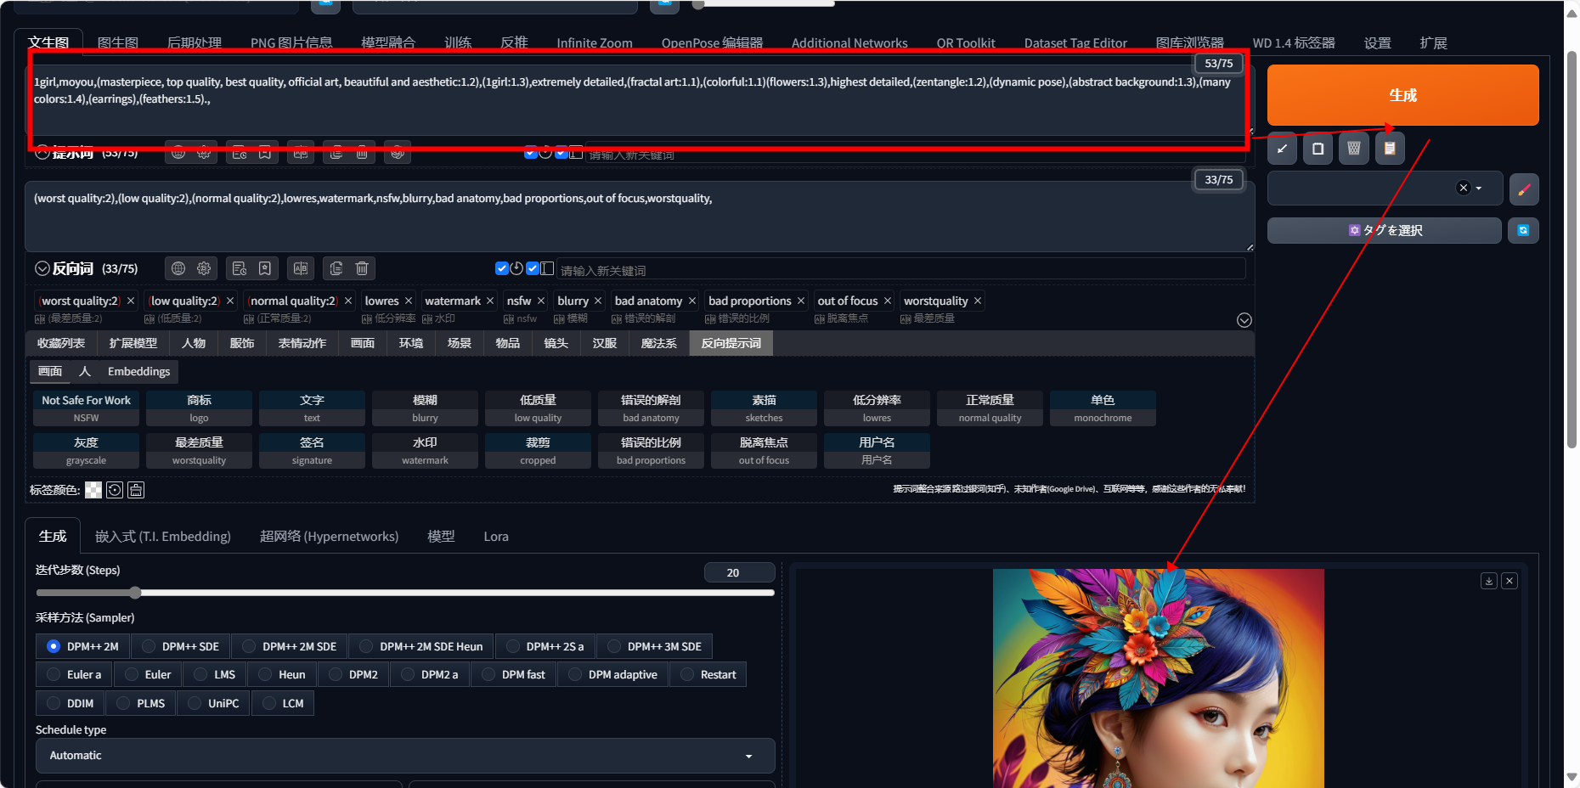Screen dimensions: 1580x788
Task: Remove the lowres negative tag
Action: point(409,301)
